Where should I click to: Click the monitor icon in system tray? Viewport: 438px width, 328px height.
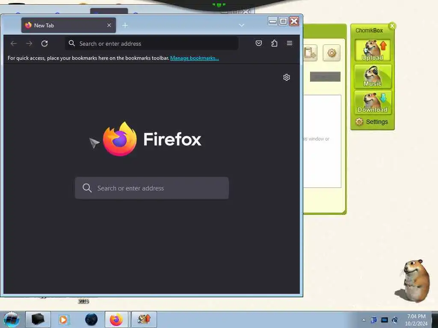coord(385,320)
